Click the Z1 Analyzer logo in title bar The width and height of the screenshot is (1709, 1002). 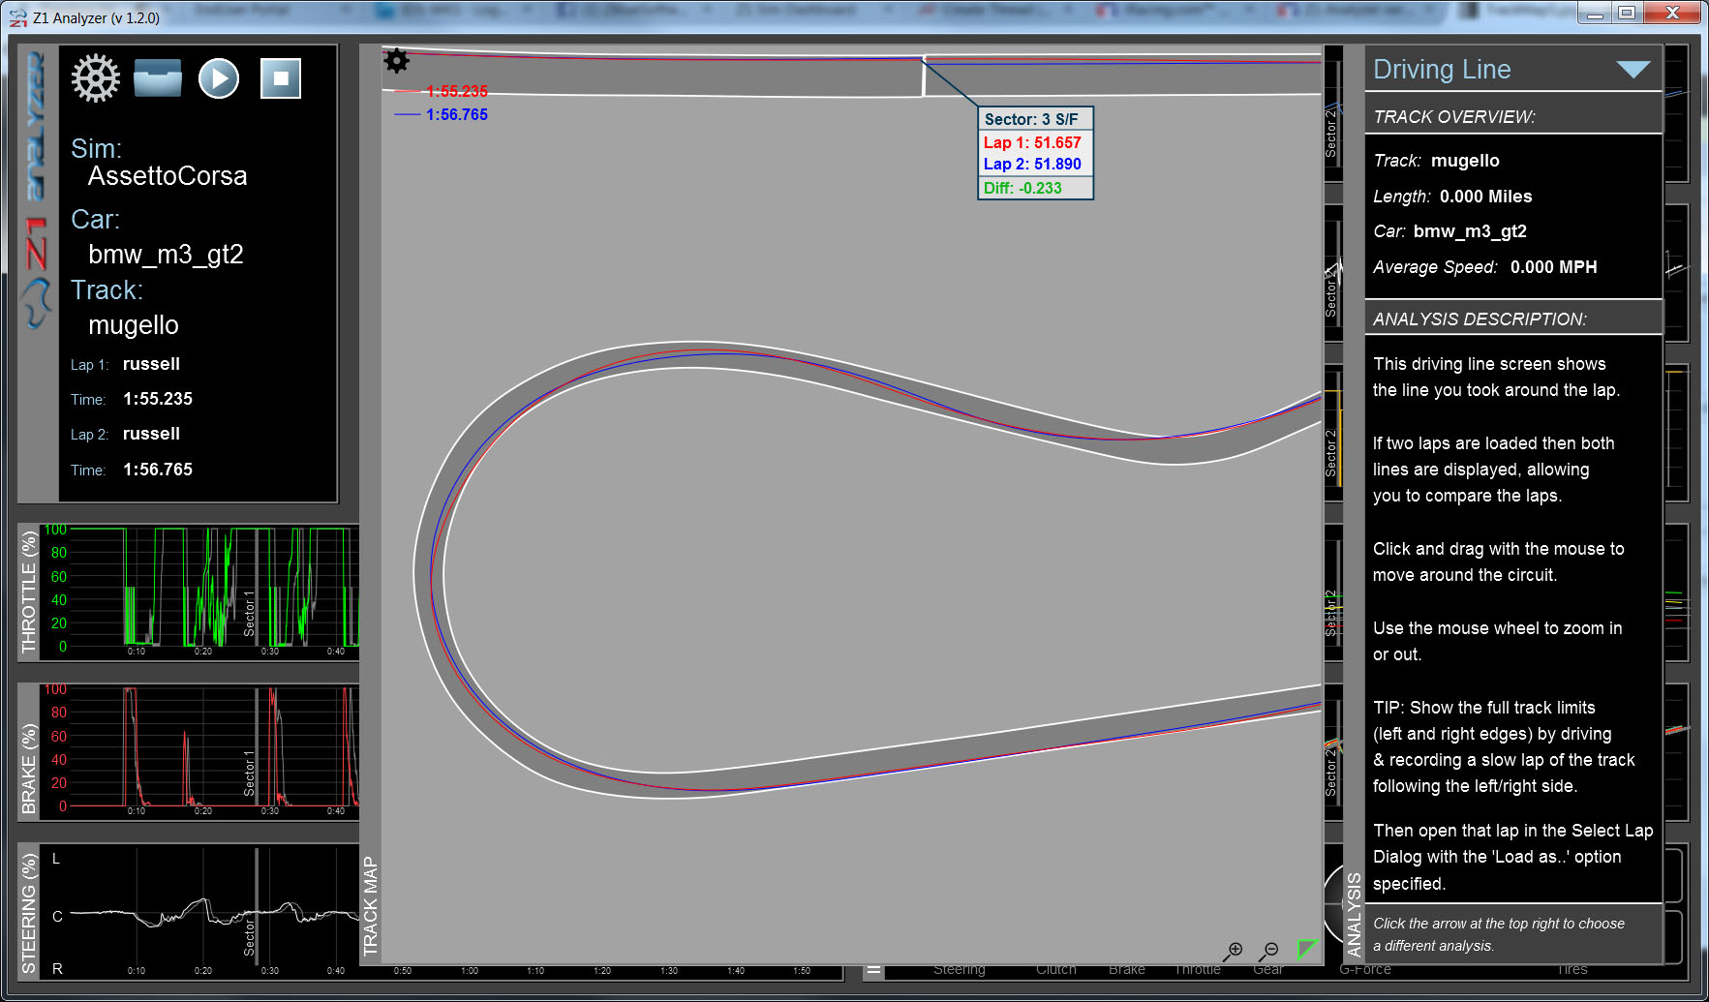click(18, 17)
